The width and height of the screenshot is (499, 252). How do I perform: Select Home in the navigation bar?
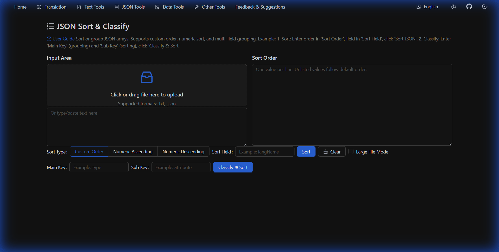(20, 7)
